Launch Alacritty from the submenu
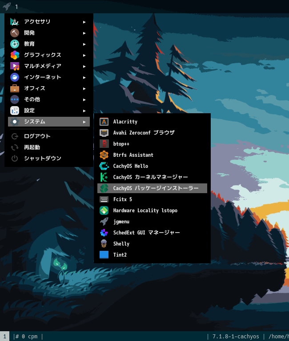Screen dimensions: 289x341 tap(125, 122)
